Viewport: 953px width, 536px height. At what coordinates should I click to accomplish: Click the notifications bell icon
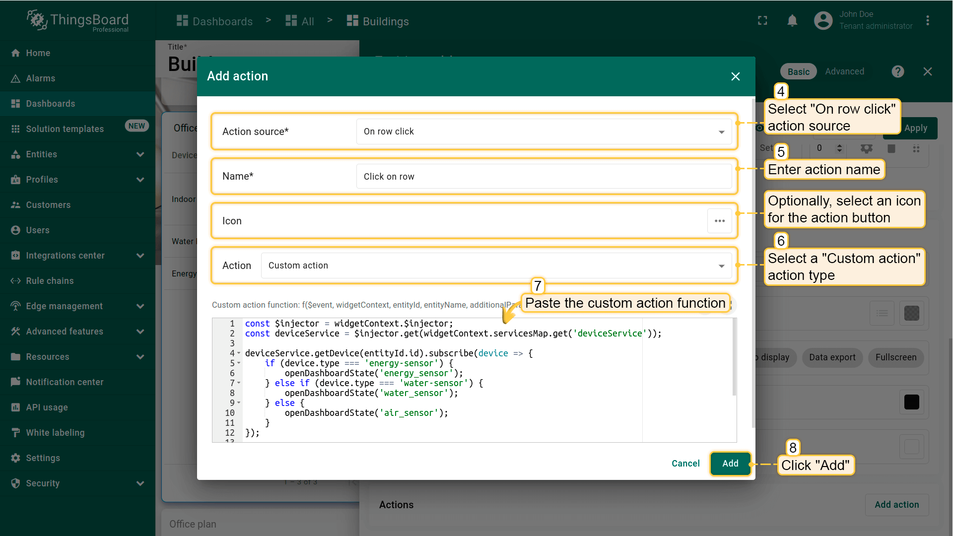tap(792, 21)
